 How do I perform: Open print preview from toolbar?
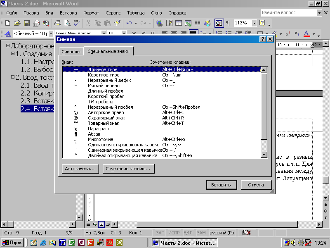67,23
